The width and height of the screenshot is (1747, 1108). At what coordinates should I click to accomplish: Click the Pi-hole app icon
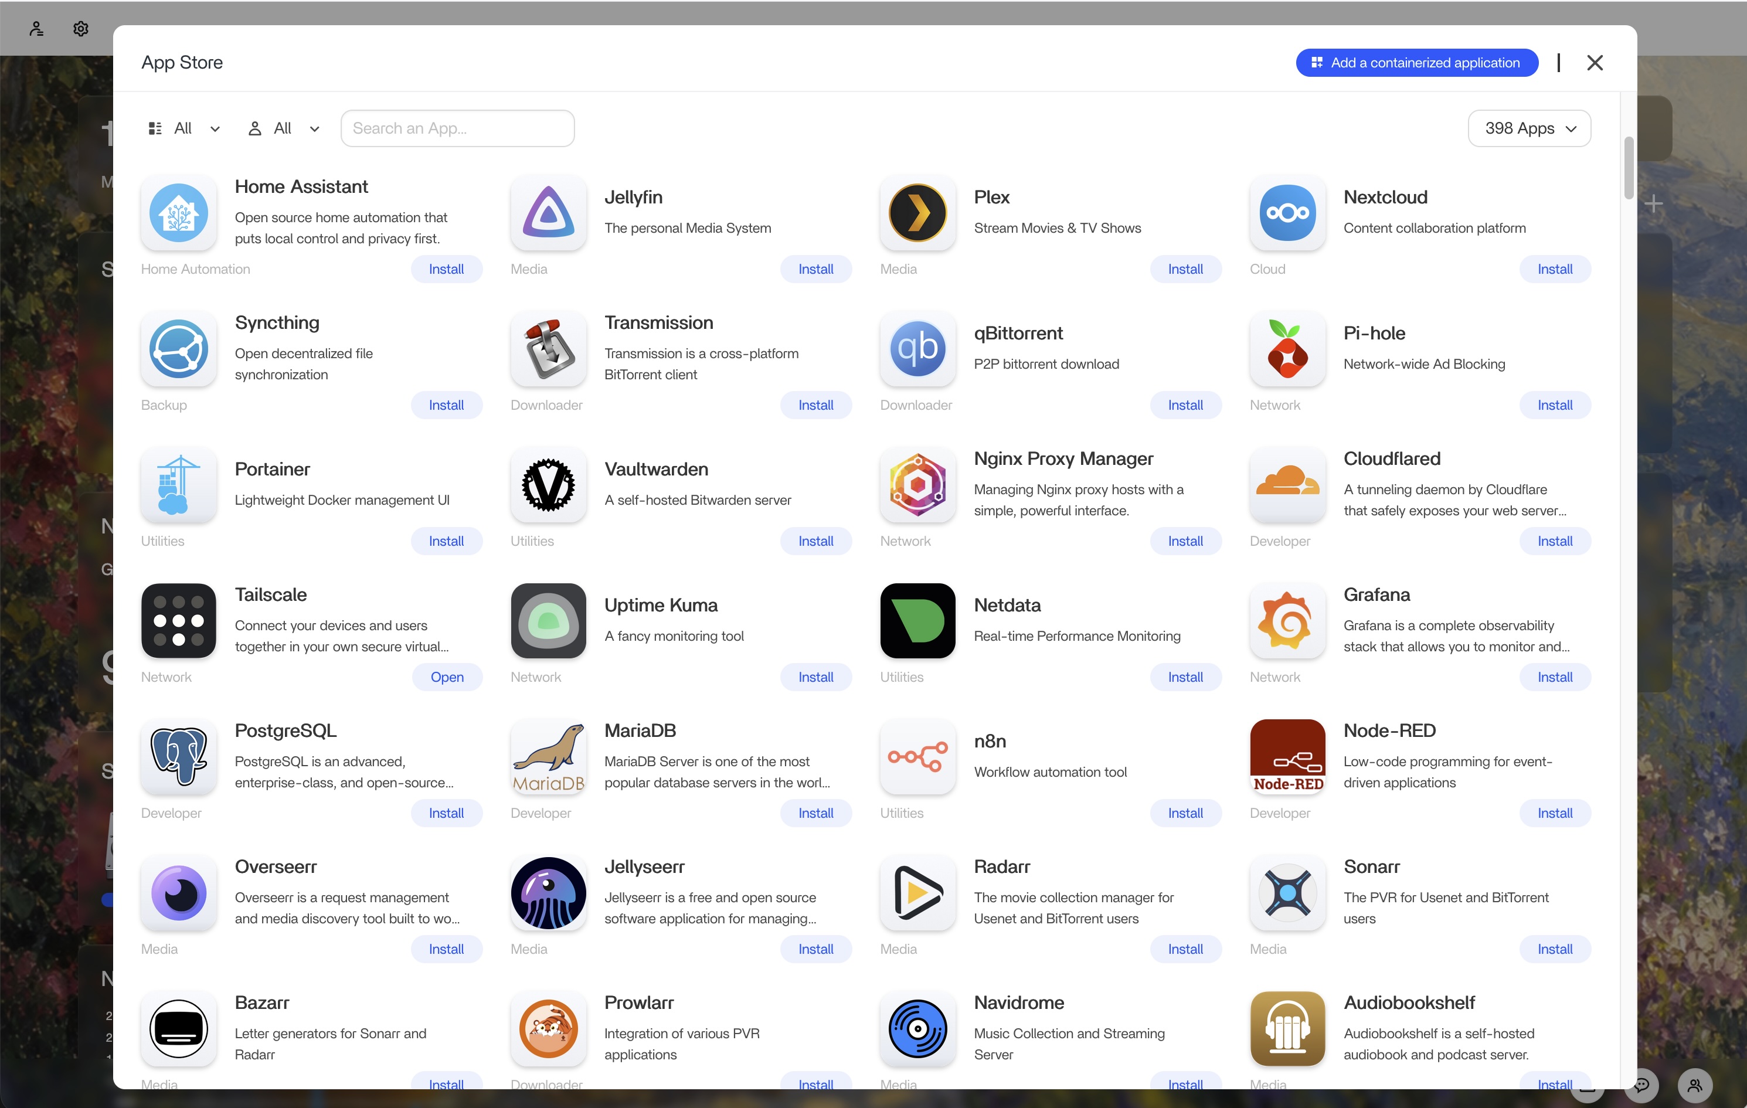(1287, 349)
